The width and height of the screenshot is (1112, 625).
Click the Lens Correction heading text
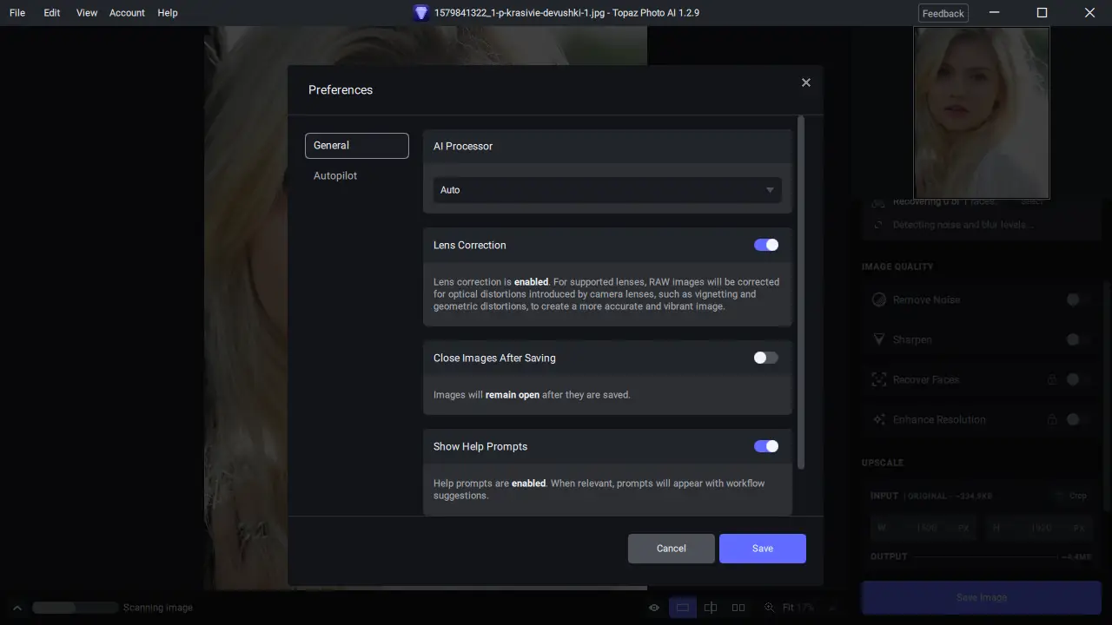tap(470, 245)
